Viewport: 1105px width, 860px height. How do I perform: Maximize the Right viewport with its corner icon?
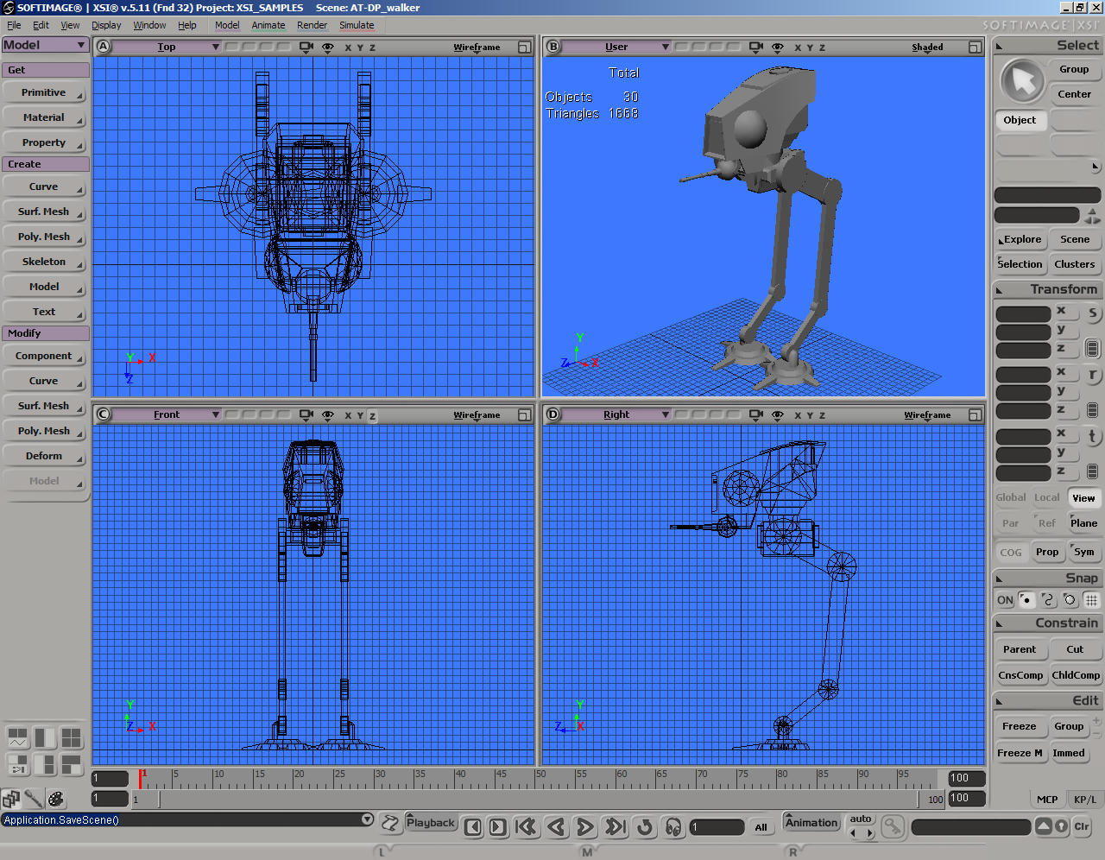pyautogui.click(x=975, y=415)
